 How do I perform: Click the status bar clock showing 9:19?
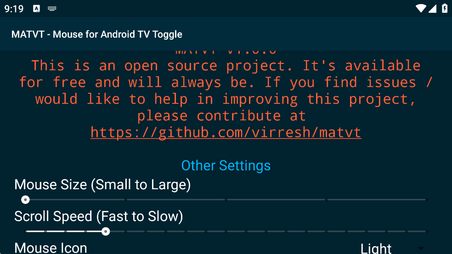pyautogui.click(x=14, y=9)
